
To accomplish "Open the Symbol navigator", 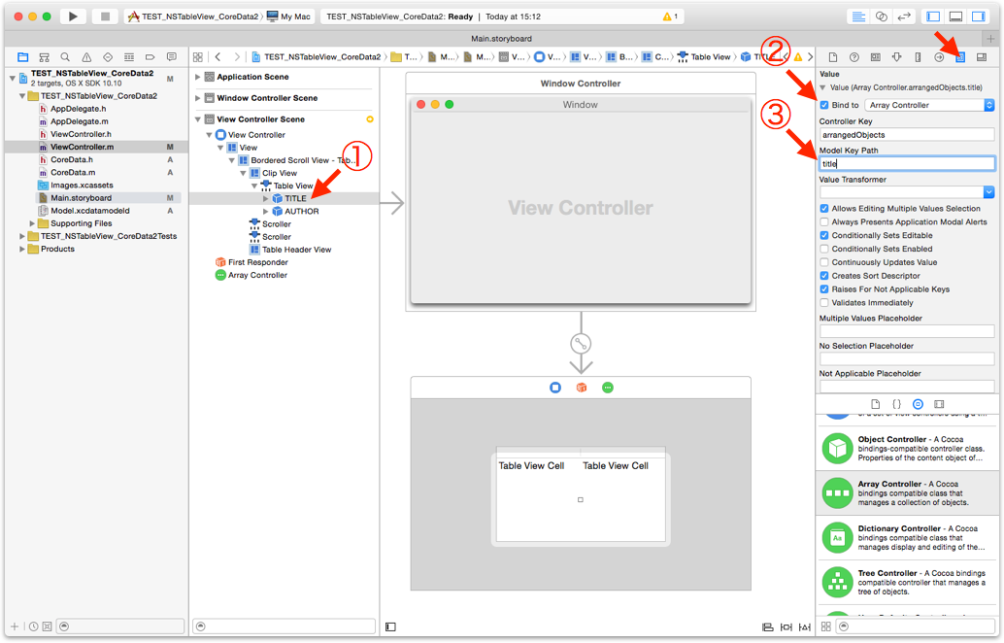I will (45, 57).
